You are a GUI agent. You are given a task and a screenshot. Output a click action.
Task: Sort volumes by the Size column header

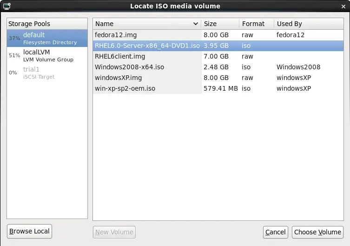(220, 24)
